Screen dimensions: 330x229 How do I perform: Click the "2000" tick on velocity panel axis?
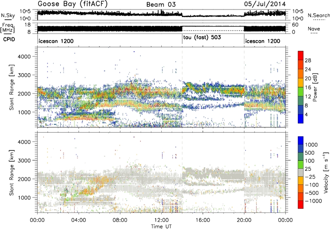tap(24, 179)
